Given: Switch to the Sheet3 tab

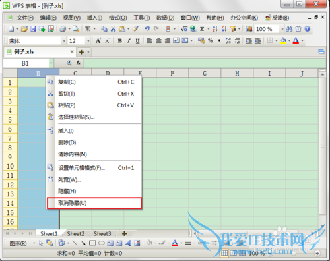Looking at the screenshot, I should click(102, 233).
